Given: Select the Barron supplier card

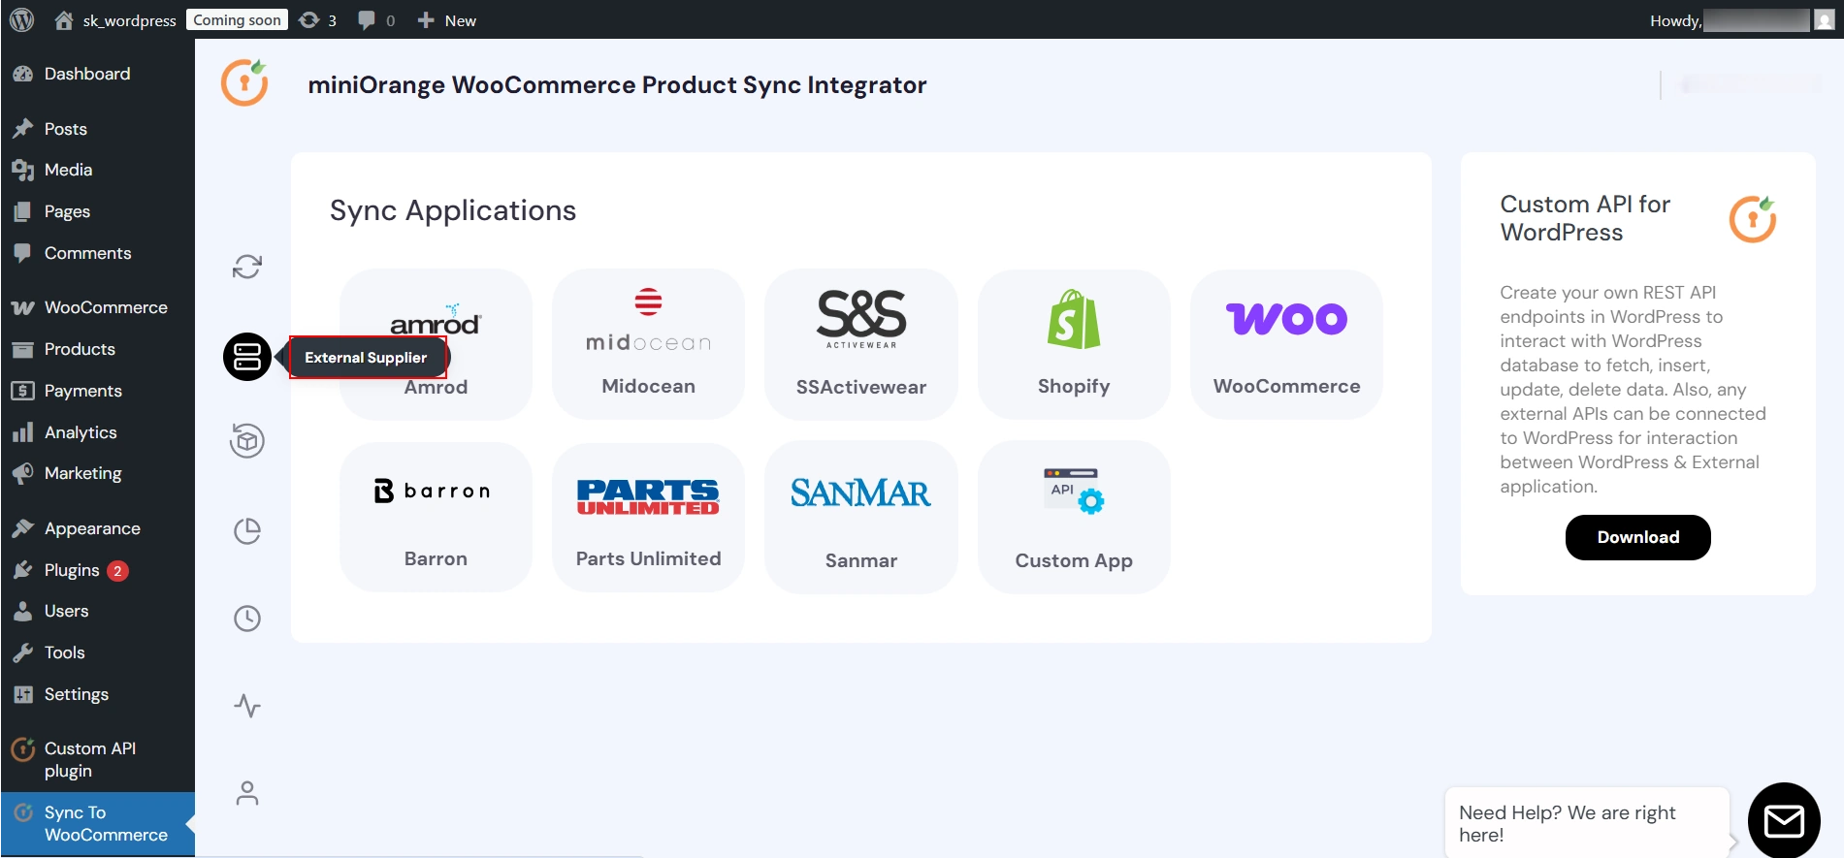Looking at the screenshot, I should coord(436,518).
